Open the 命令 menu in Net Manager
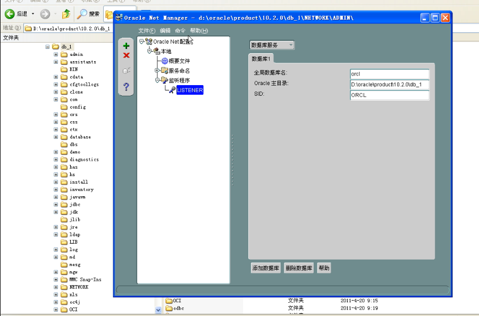 (180, 30)
